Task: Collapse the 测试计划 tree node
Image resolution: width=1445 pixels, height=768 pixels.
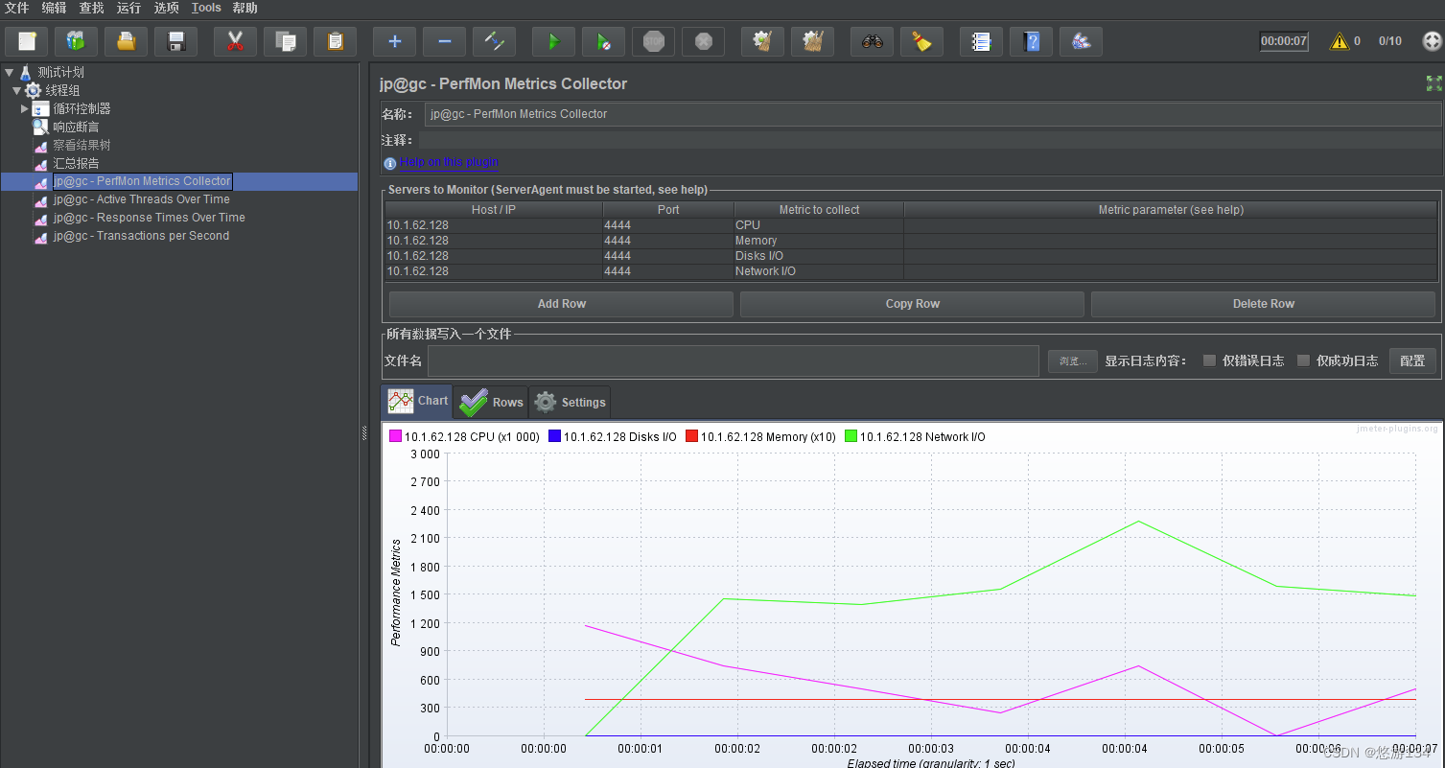Action: tap(9, 72)
